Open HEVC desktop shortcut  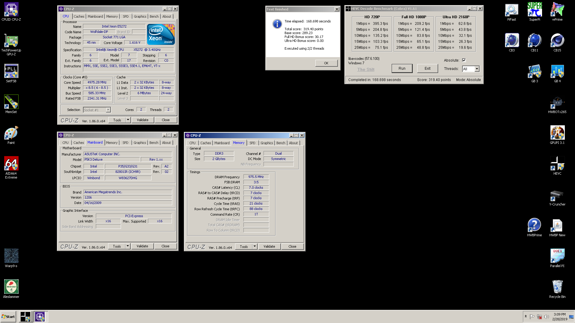(557, 166)
